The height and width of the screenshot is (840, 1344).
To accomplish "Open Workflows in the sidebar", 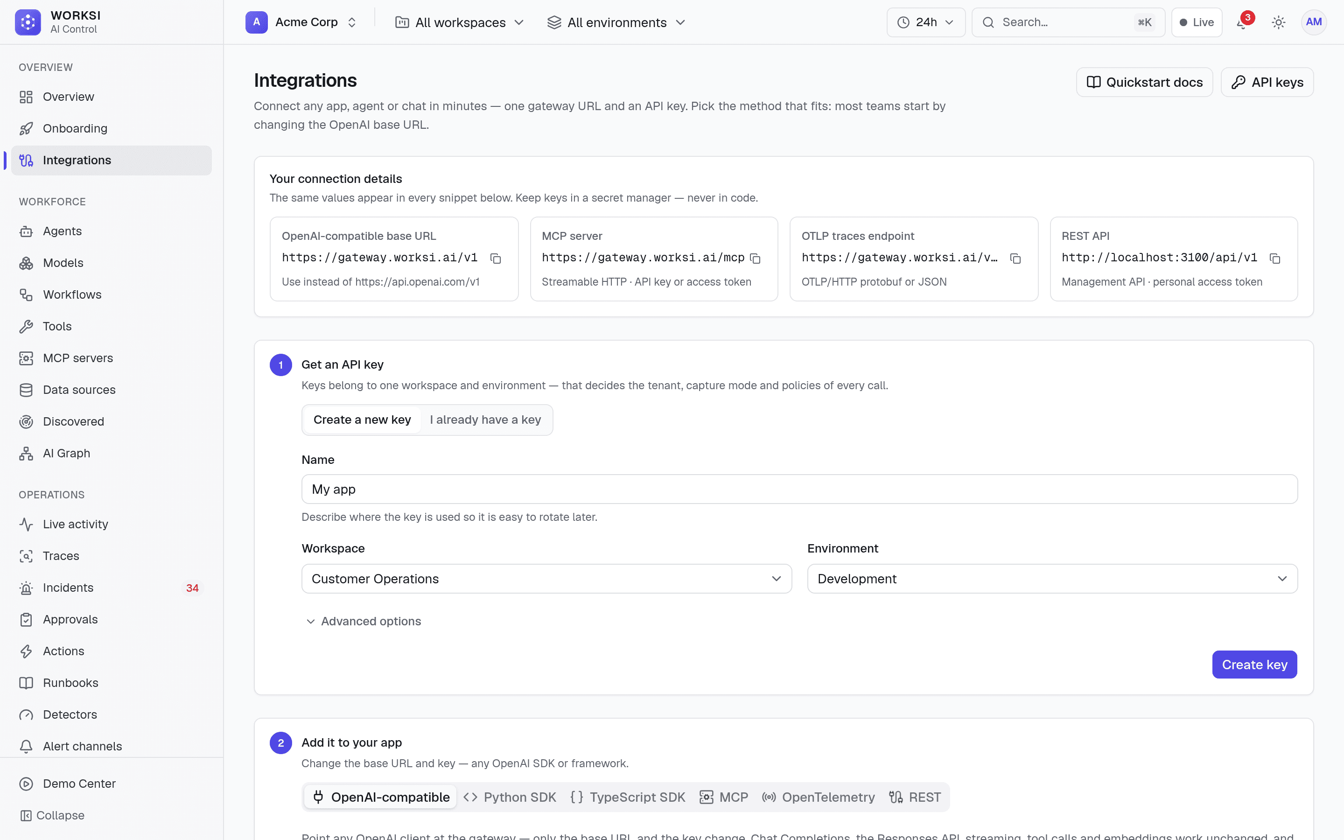I will click(111, 294).
